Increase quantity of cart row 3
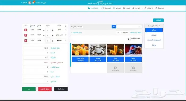Viewport: 186px width, 101px height. (x=53, y=41)
